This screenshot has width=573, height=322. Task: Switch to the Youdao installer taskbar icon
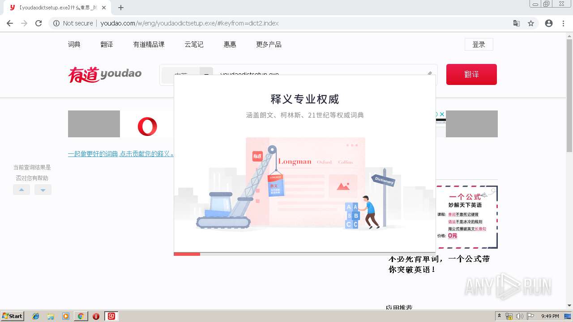[x=111, y=316]
